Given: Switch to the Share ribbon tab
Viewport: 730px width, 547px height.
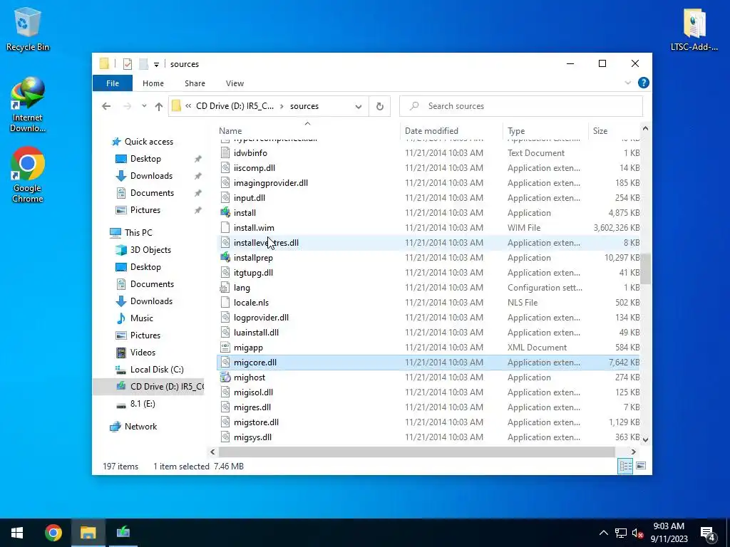Looking at the screenshot, I should pos(195,83).
